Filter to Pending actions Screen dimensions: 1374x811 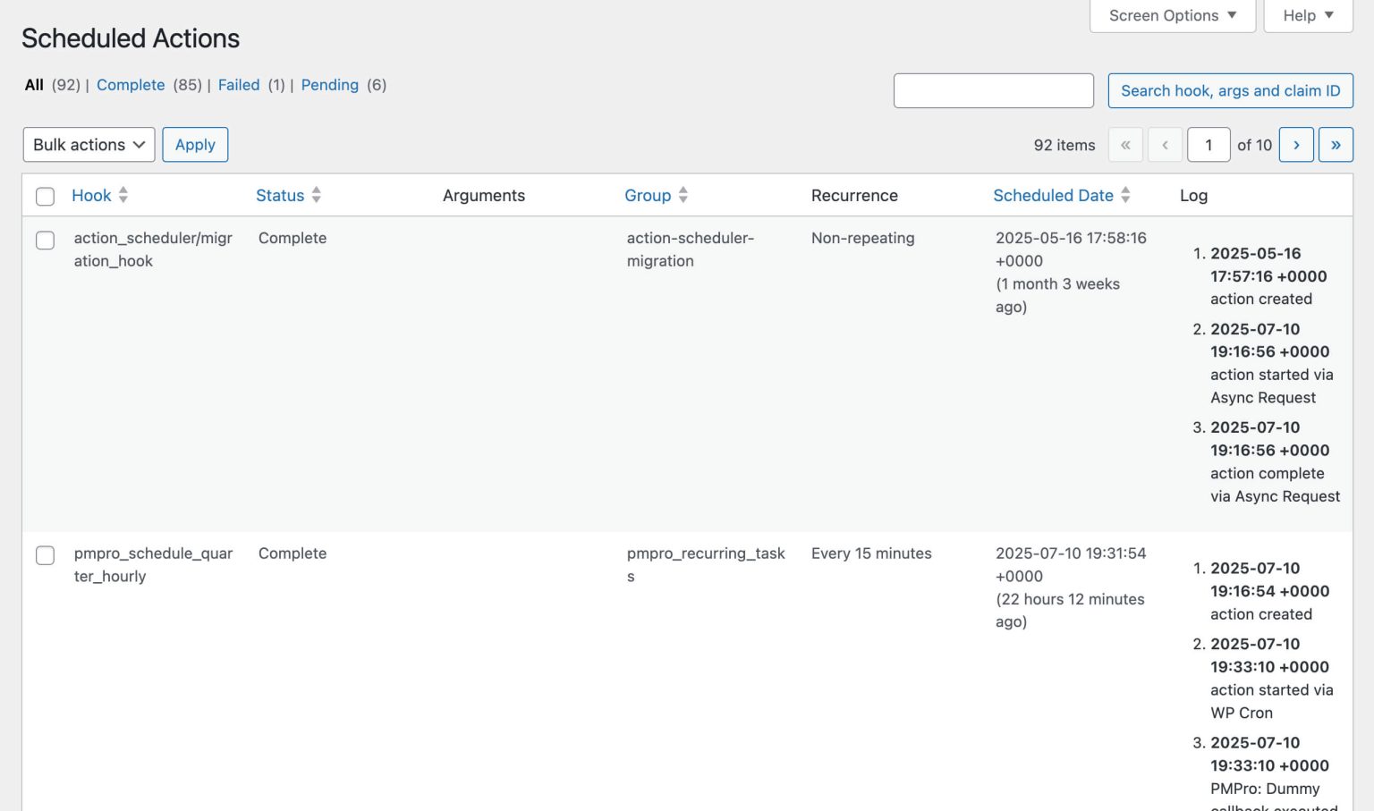330,85
